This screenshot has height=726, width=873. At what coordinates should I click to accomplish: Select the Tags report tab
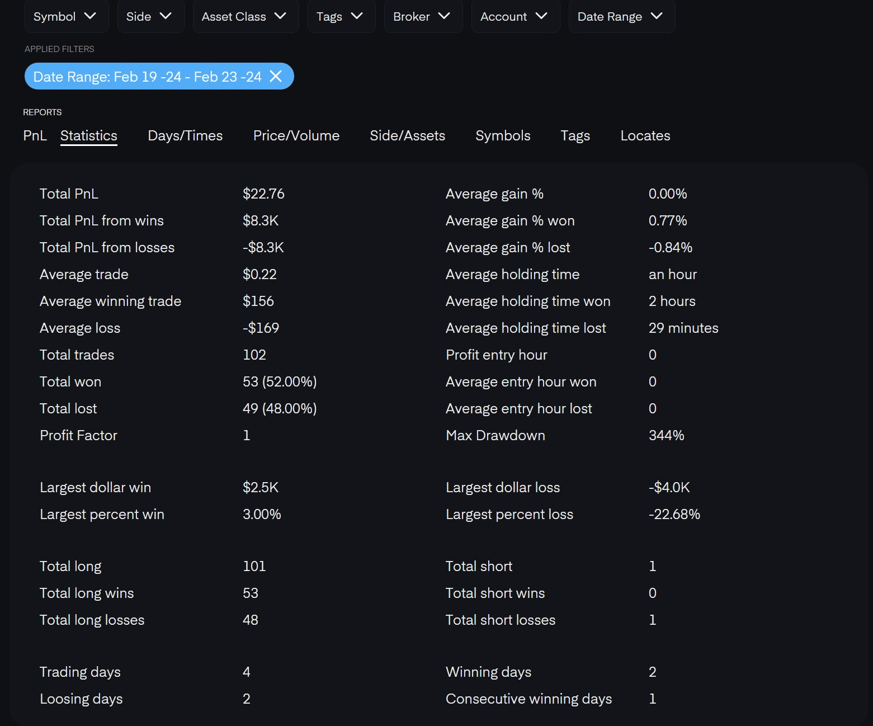tap(575, 135)
